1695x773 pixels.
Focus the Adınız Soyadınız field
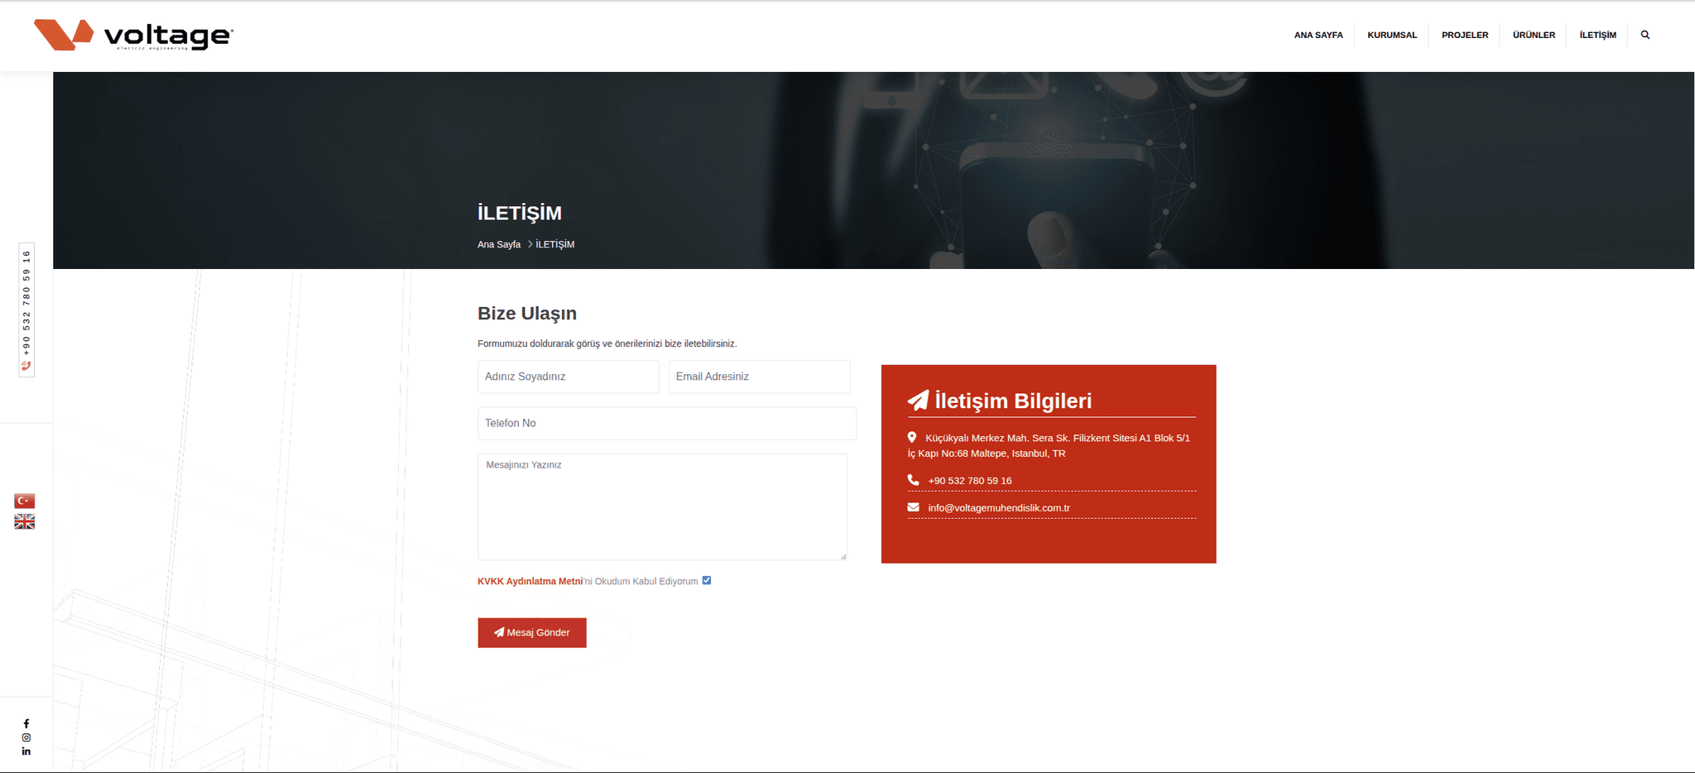(x=569, y=377)
